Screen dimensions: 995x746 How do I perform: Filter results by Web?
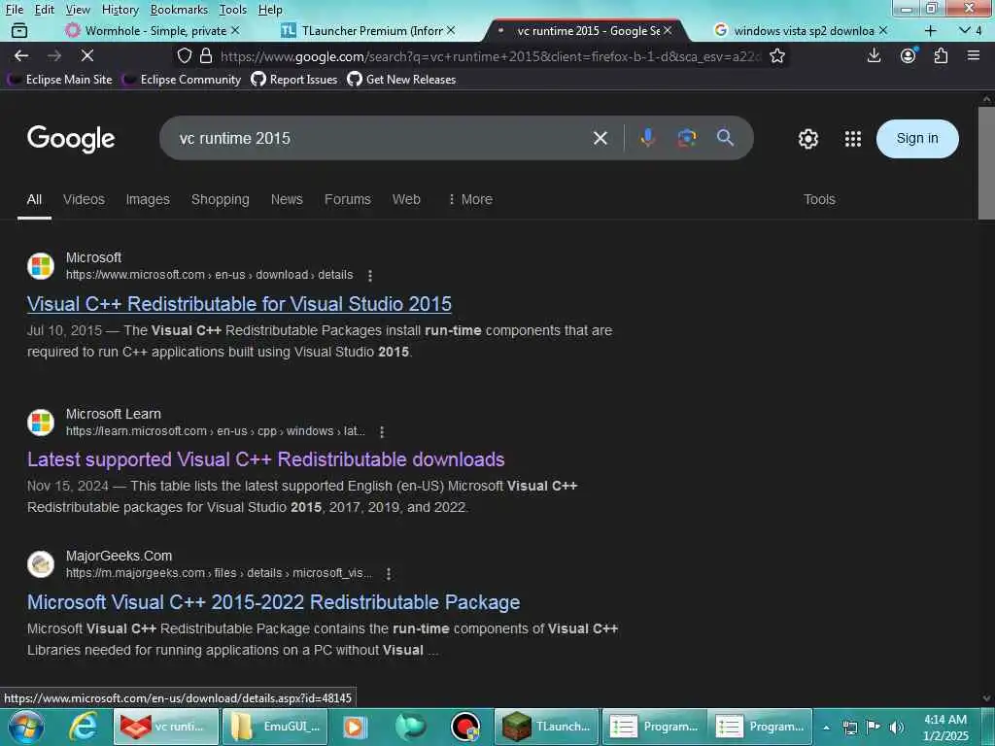pos(406,199)
